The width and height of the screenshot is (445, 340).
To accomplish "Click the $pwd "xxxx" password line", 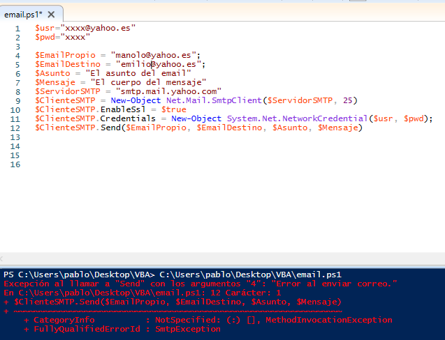I will tap(62, 37).
